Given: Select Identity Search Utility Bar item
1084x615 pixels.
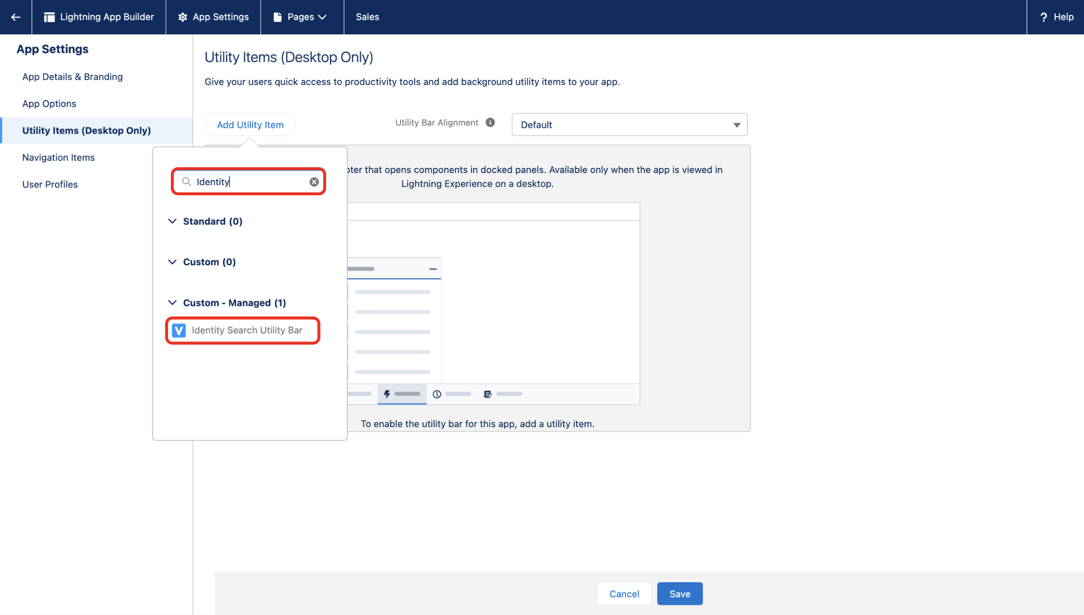Looking at the screenshot, I should click(x=243, y=331).
